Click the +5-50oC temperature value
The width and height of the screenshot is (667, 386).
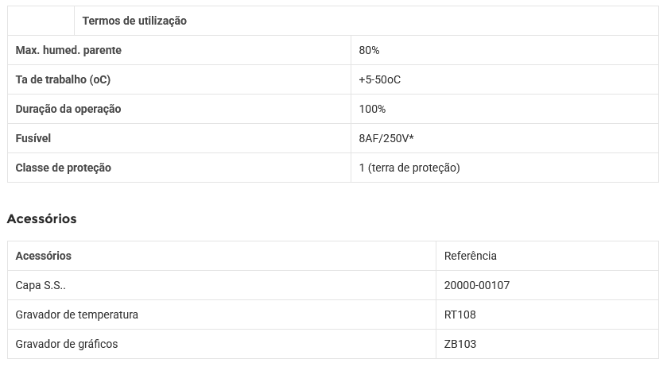pos(379,79)
